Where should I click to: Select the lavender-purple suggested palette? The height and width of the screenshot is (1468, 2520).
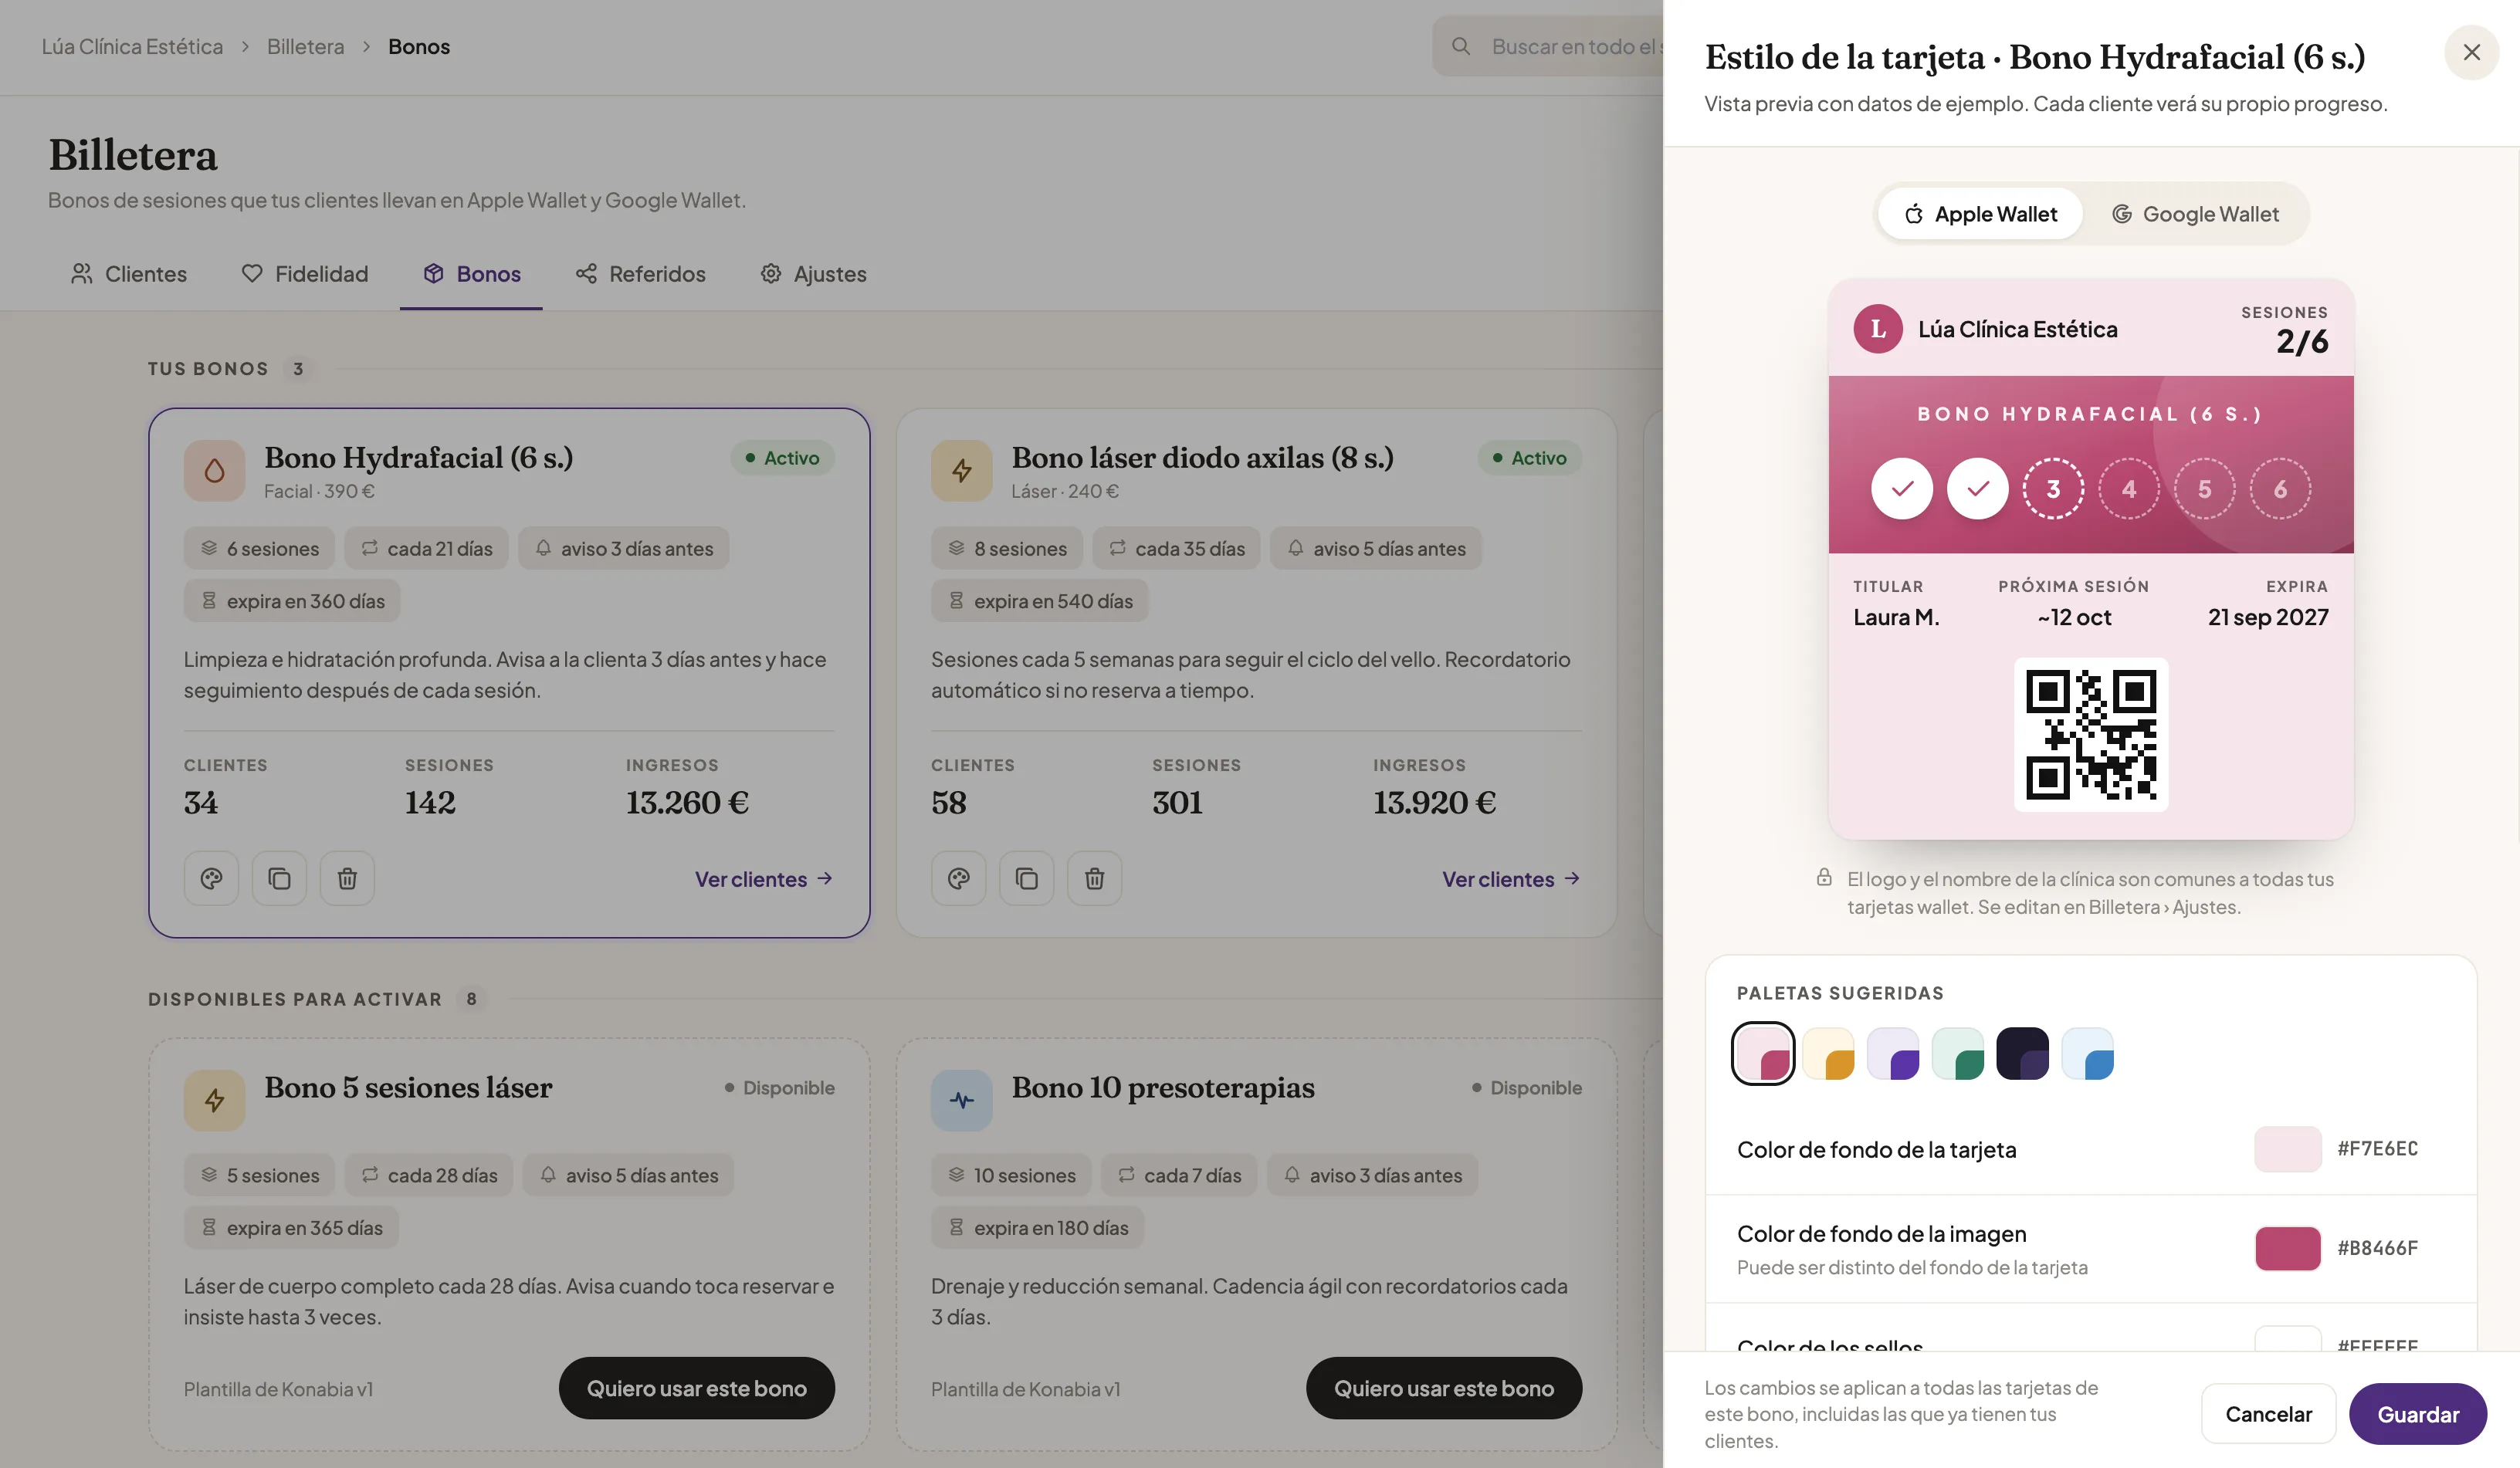(1893, 1053)
